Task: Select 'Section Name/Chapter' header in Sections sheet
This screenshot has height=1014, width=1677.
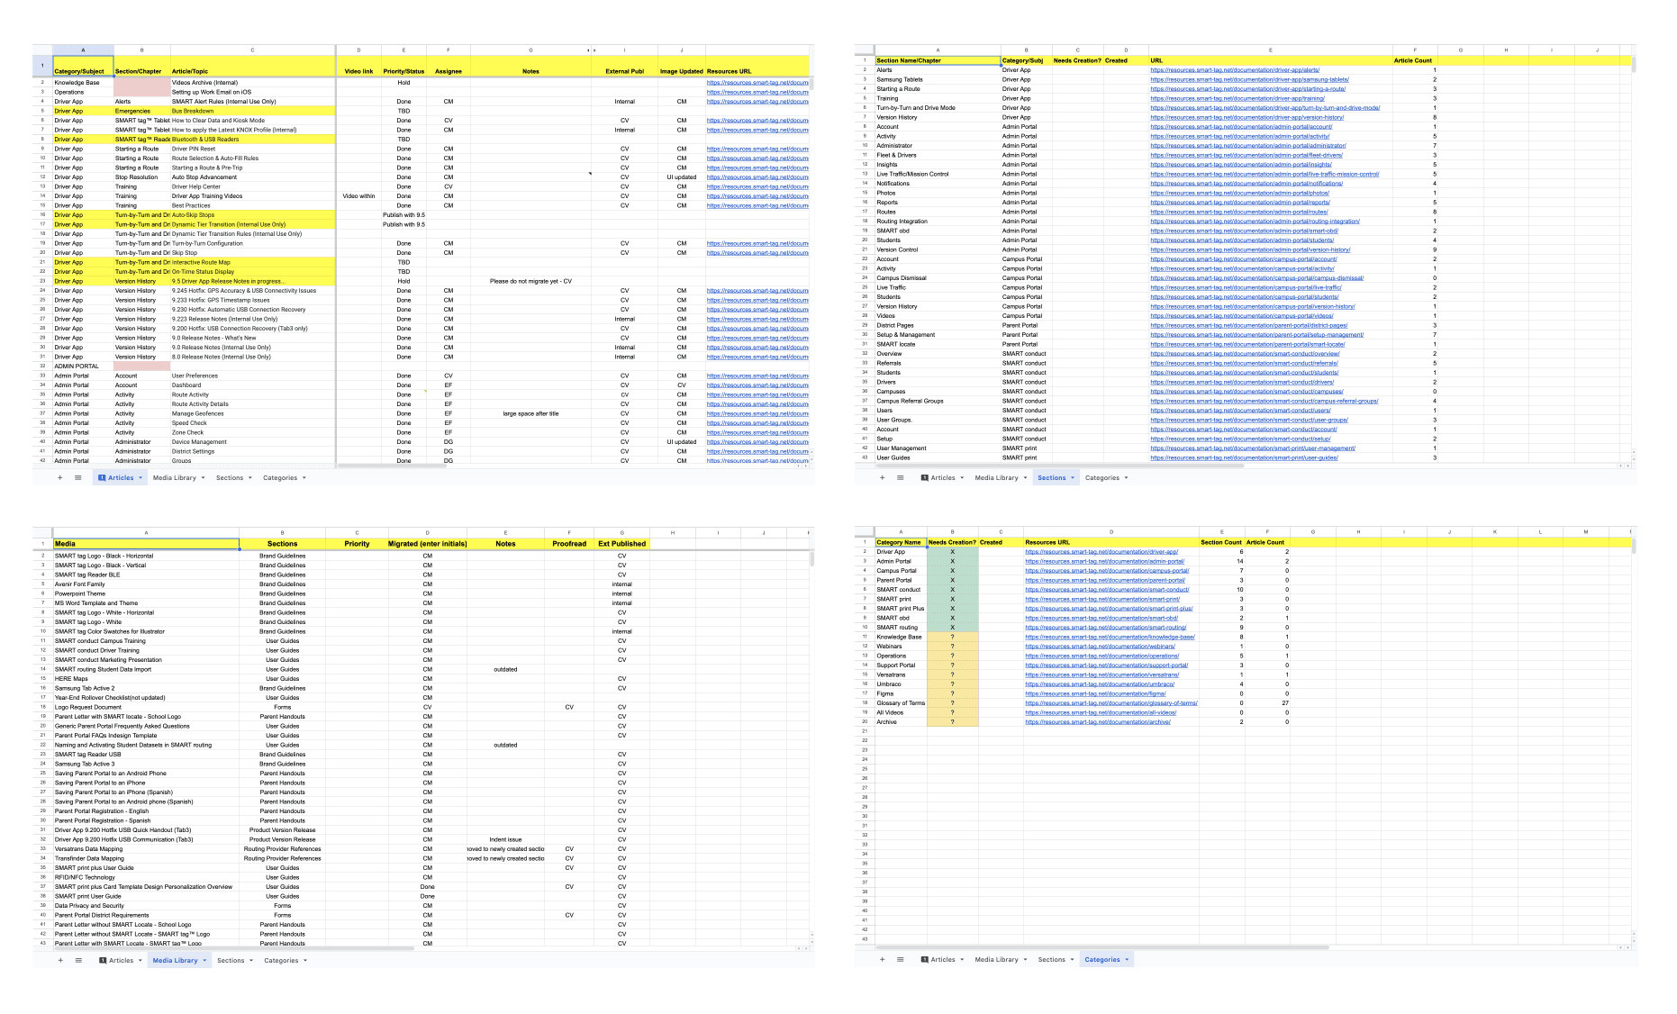Action: [x=938, y=60]
